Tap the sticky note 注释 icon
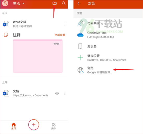The width and height of the screenshot is (143, 134). pos(6,35)
